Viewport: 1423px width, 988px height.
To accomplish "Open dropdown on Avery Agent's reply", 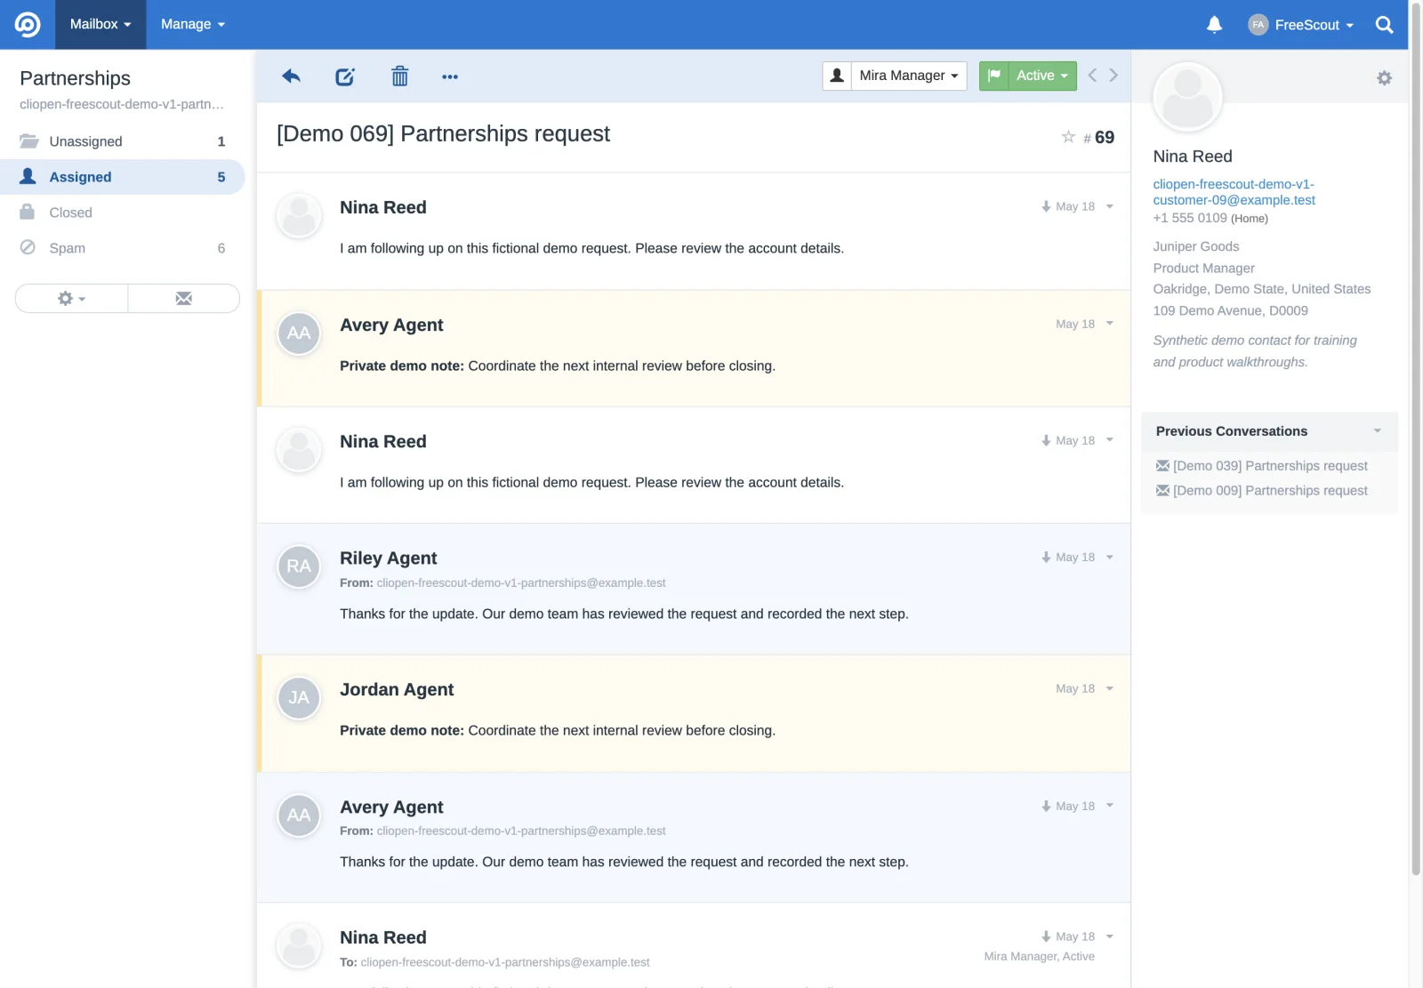I will pyautogui.click(x=1109, y=806).
